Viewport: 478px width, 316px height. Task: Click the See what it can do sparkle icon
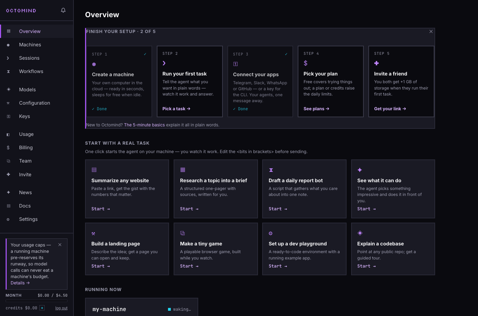[x=360, y=170]
